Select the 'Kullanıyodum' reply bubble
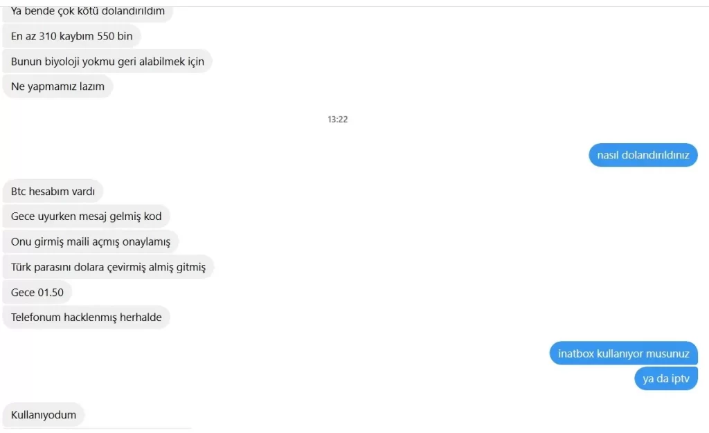The image size is (709, 433). pos(44,414)
